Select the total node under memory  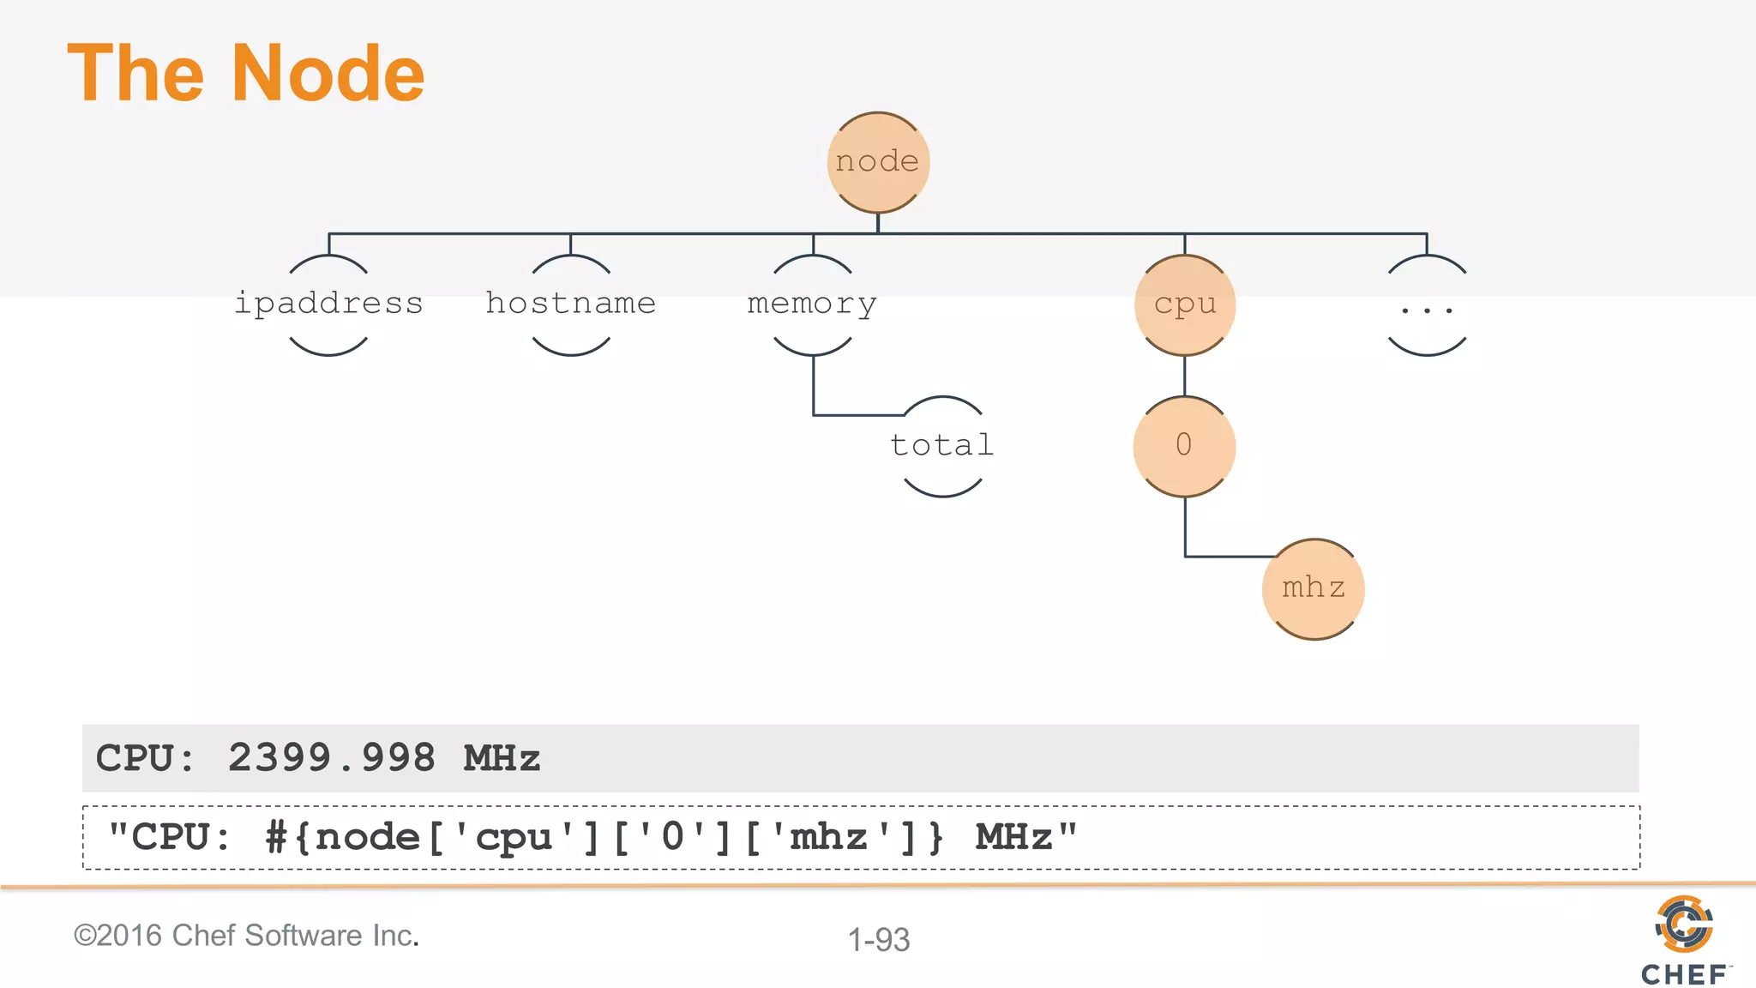tap(942, 446)
